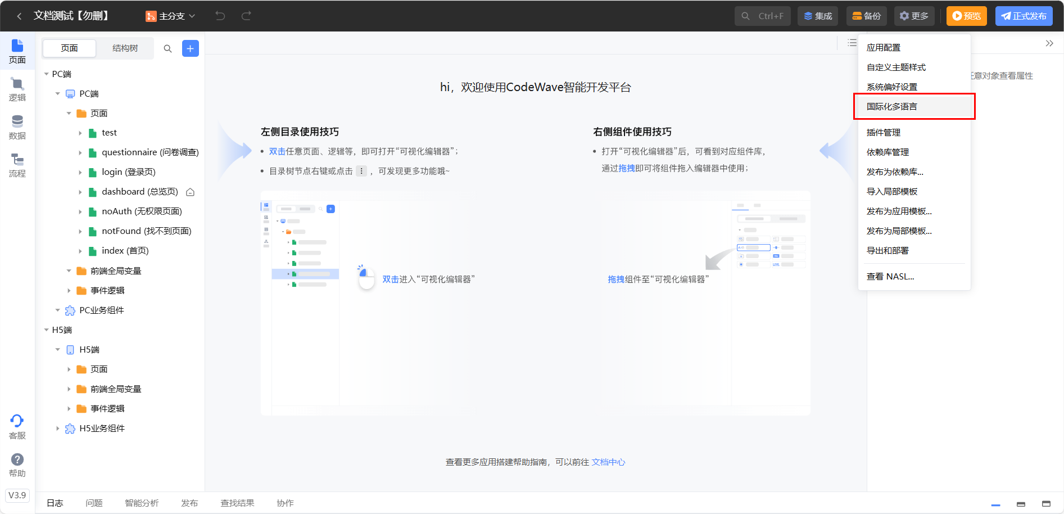The height and width of the screenshot is (514, 1064).
Task: Click the list outline icon near the menu
Action: pos(852,43)
